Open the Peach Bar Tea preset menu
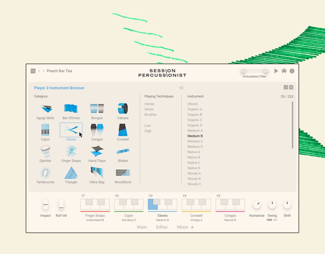325x254 pixels. click(59, 71)
